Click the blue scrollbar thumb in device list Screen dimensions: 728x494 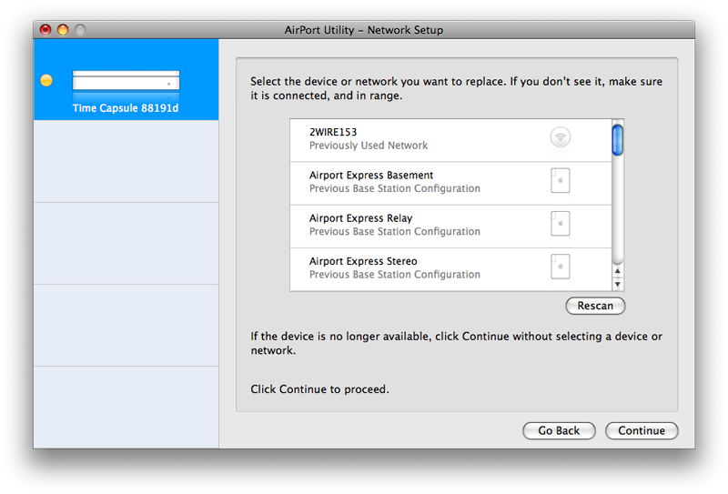(618, 139)
